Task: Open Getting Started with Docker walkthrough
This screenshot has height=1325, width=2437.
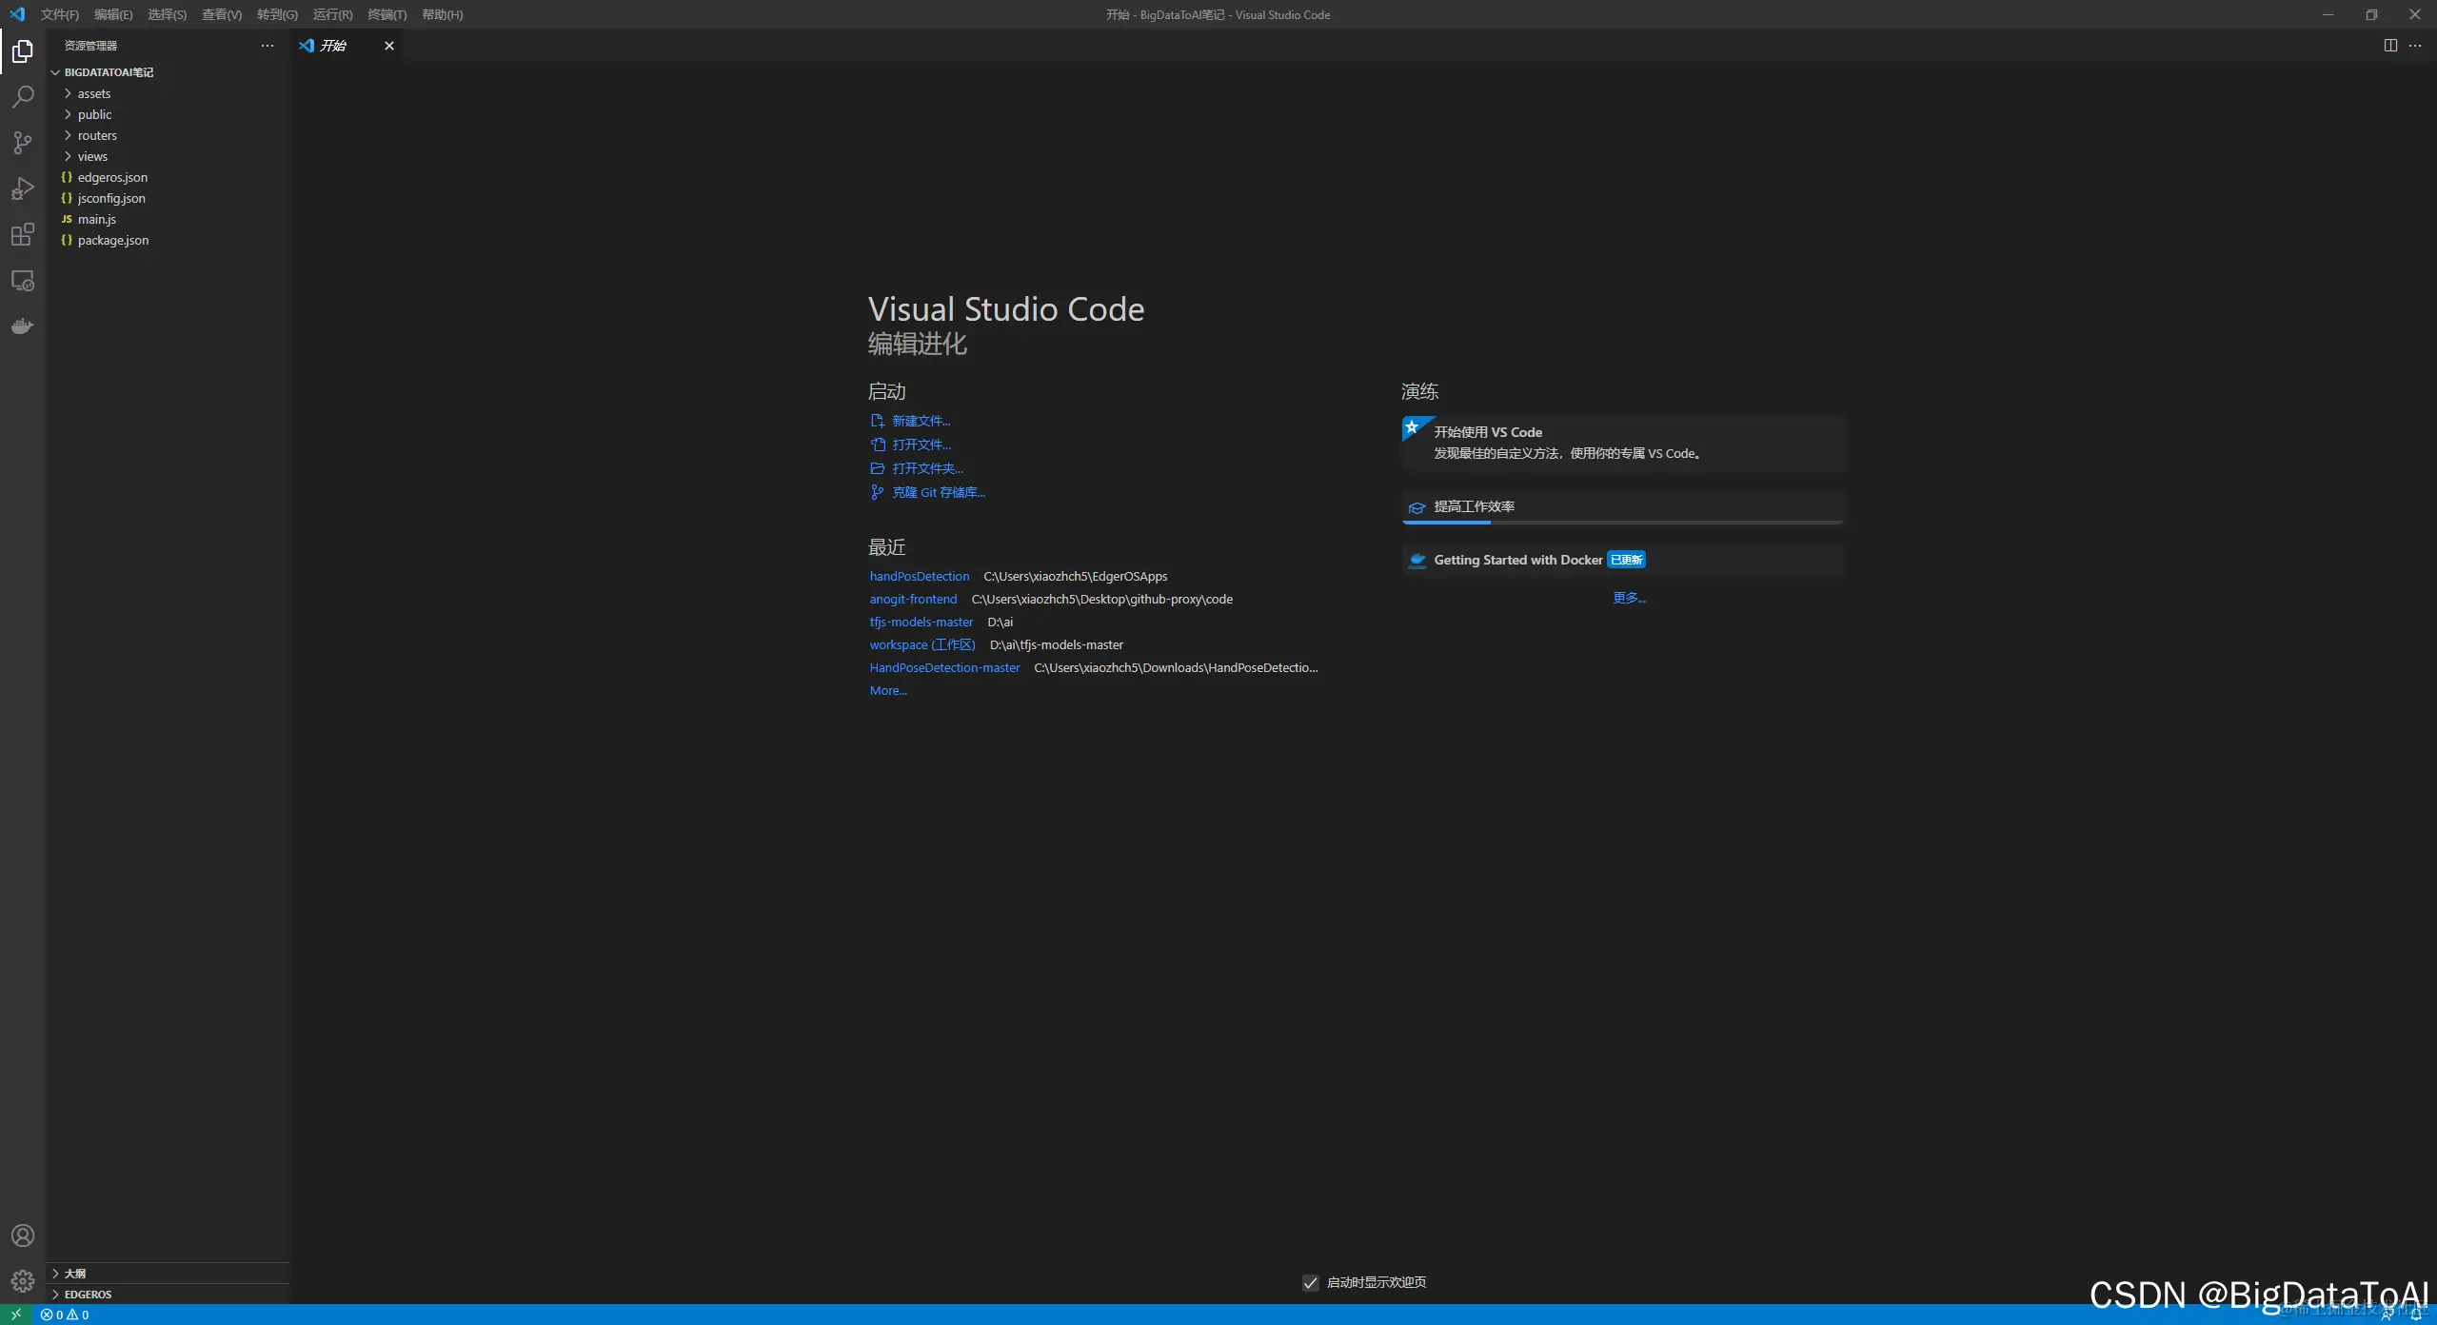Action: 1517,560
